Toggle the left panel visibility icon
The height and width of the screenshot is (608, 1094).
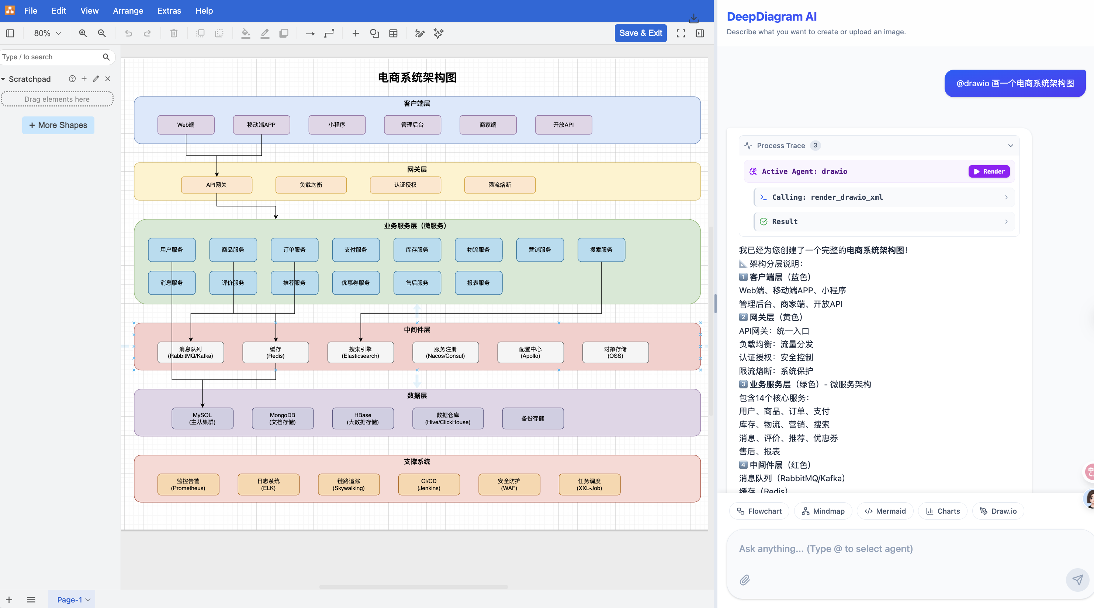pyautogui.click(x=10, y=33)
